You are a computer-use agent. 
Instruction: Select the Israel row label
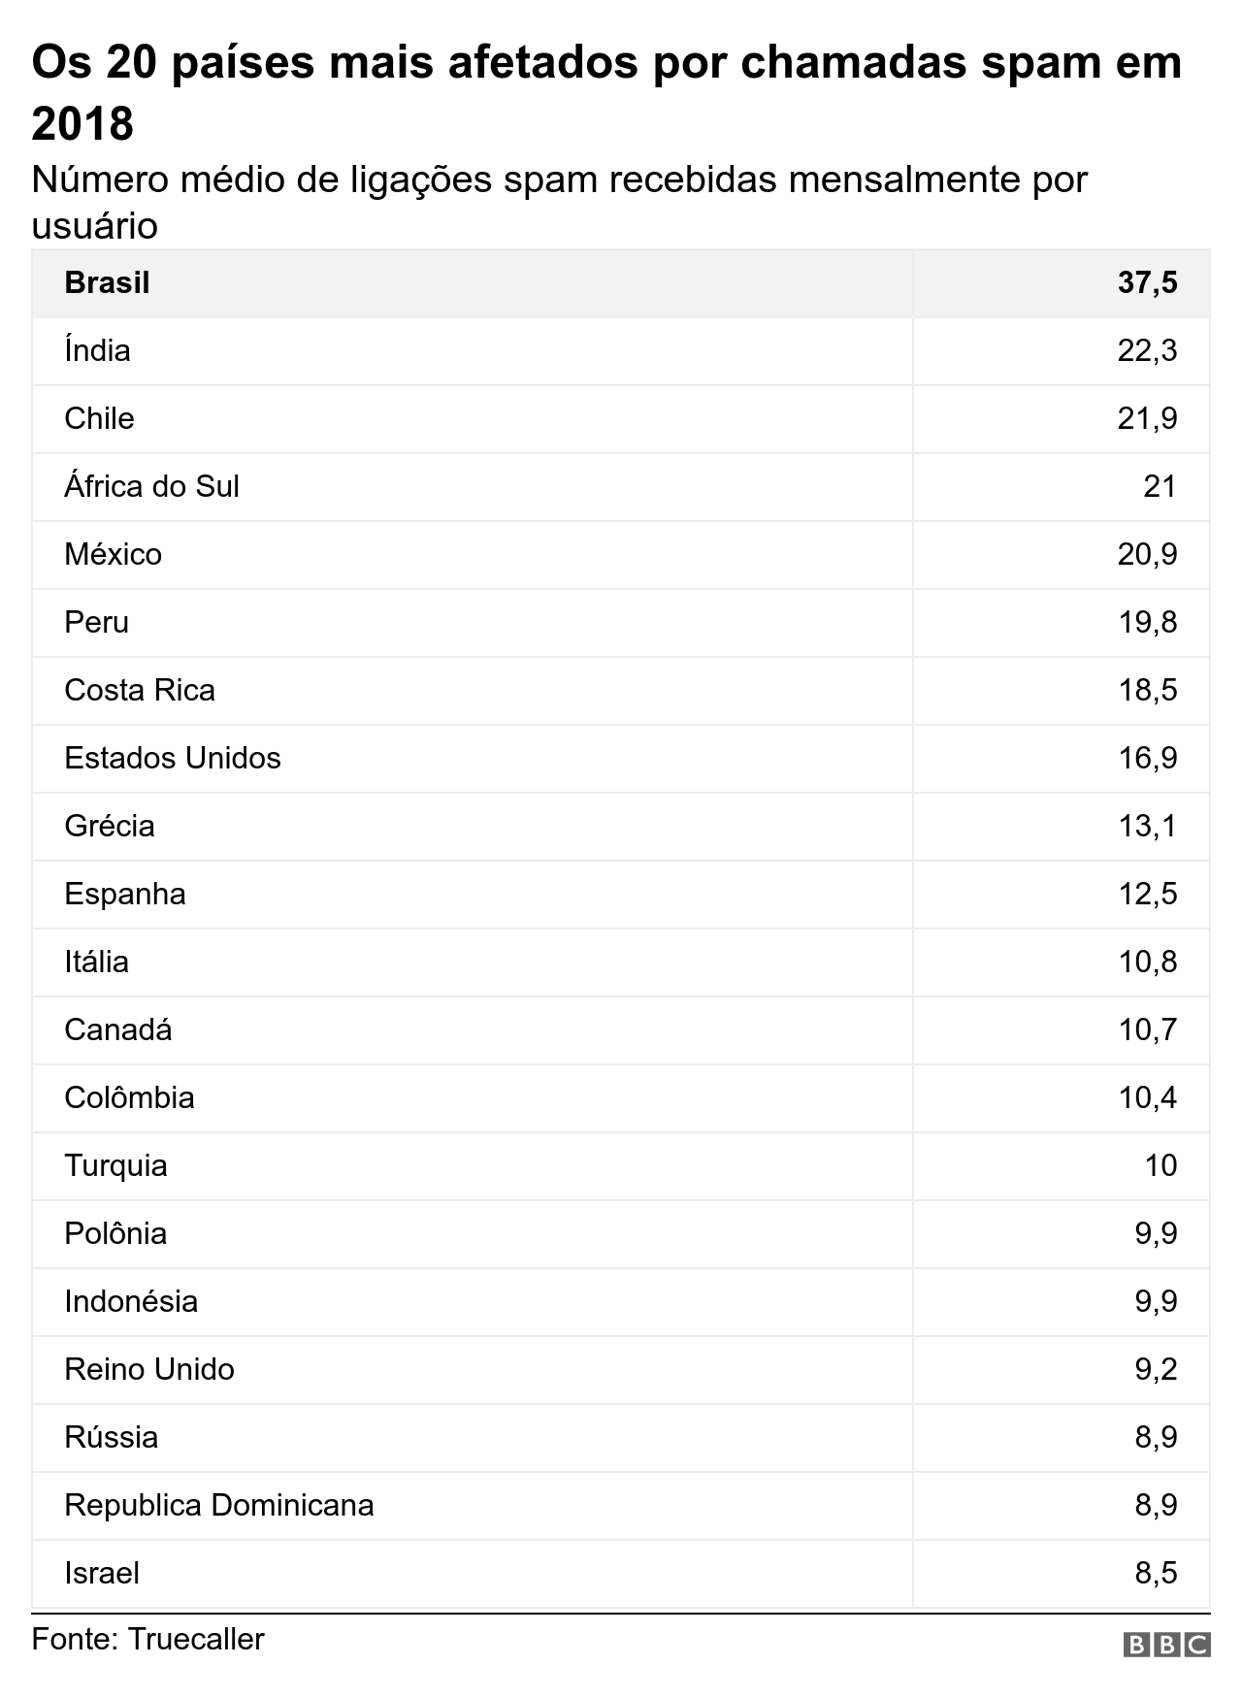102,1573
